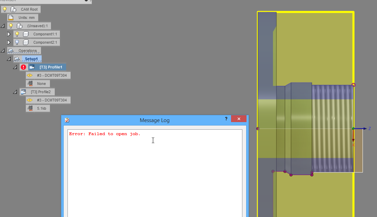Click the Message Log title bar icon
The image size is (377, 217).
coord(66,120)
